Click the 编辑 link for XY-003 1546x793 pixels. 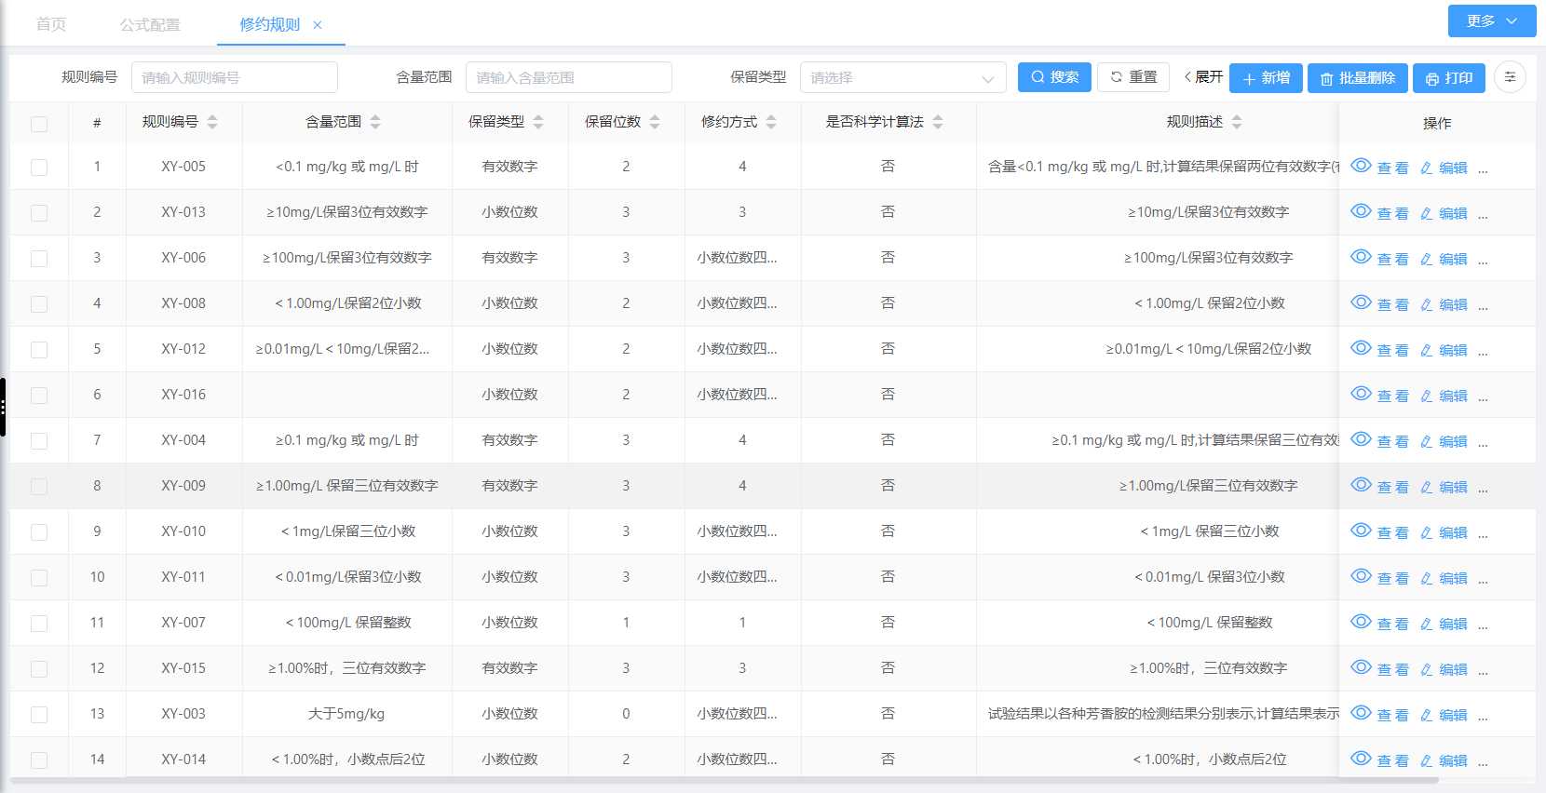1453,715
